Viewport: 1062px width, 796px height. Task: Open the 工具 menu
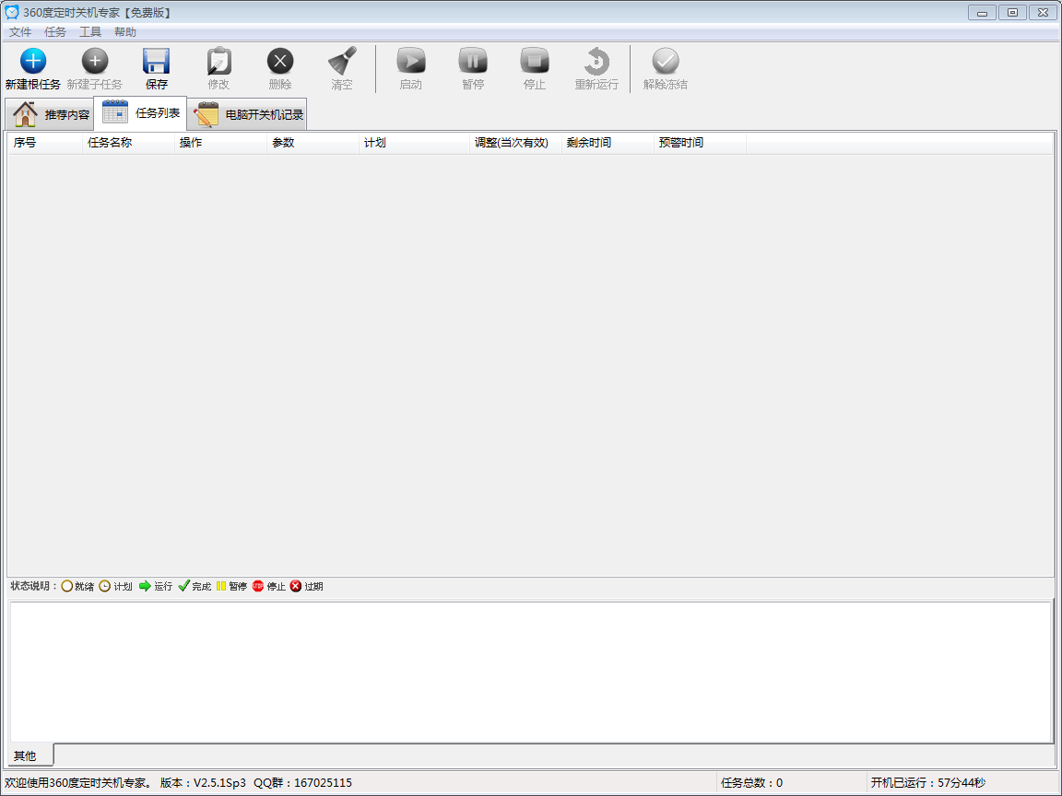click(x=90, y=32)
